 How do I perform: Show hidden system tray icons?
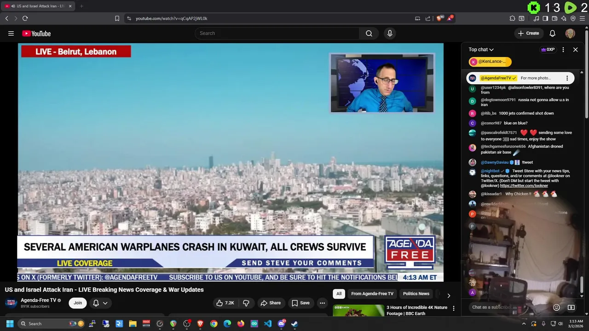(x=524, y=324)
